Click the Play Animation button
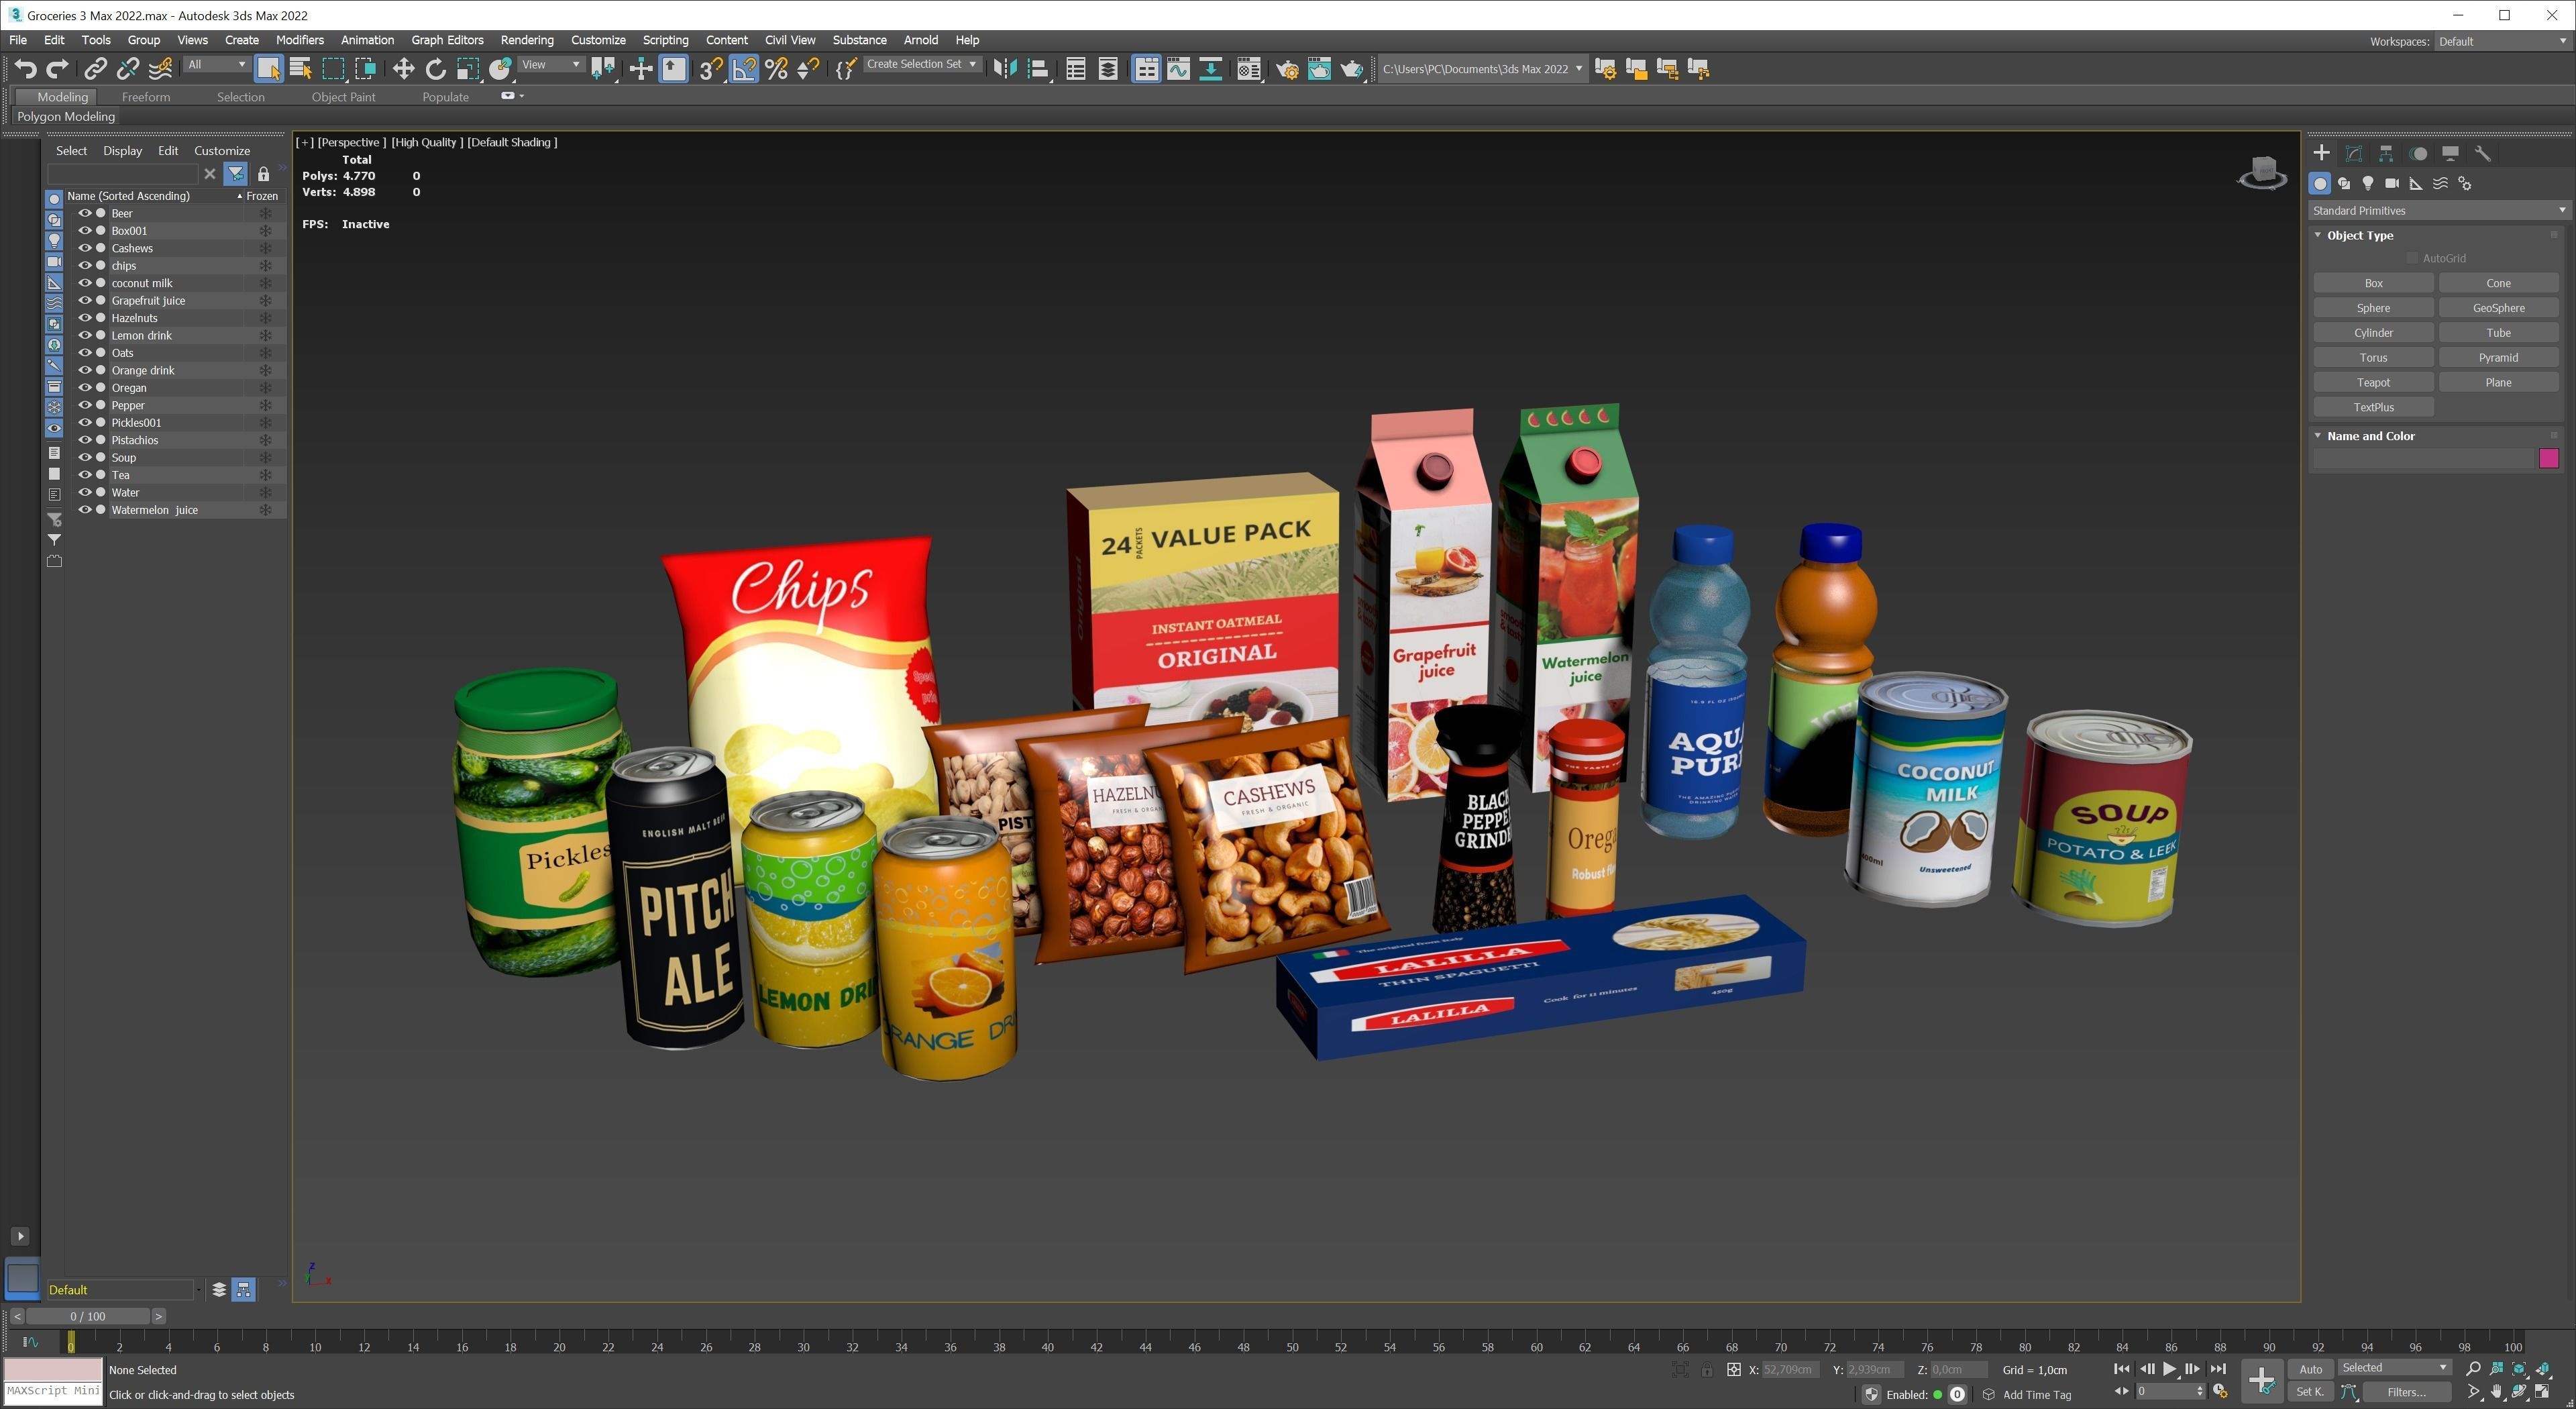Image resolution: width=2576 pixels, height=1409 pixels. [2169, 1369]
